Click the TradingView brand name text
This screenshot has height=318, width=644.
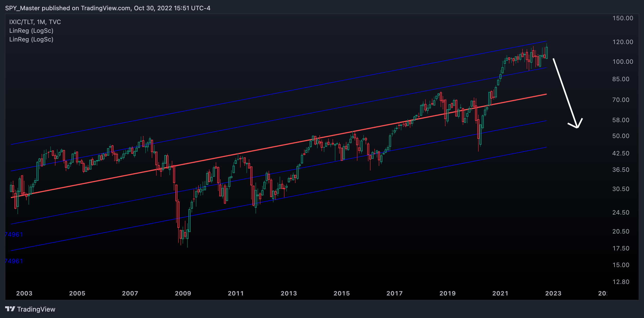pyautogui.click(x=36, y=309)
